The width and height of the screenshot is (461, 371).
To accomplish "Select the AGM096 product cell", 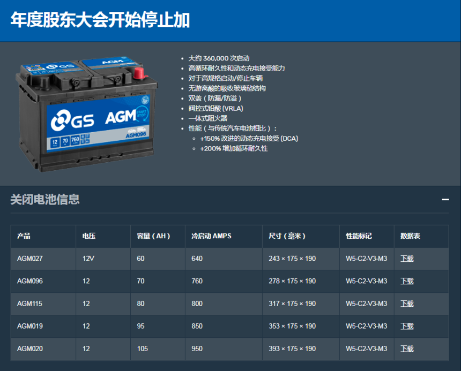I will tap(30, 281).
